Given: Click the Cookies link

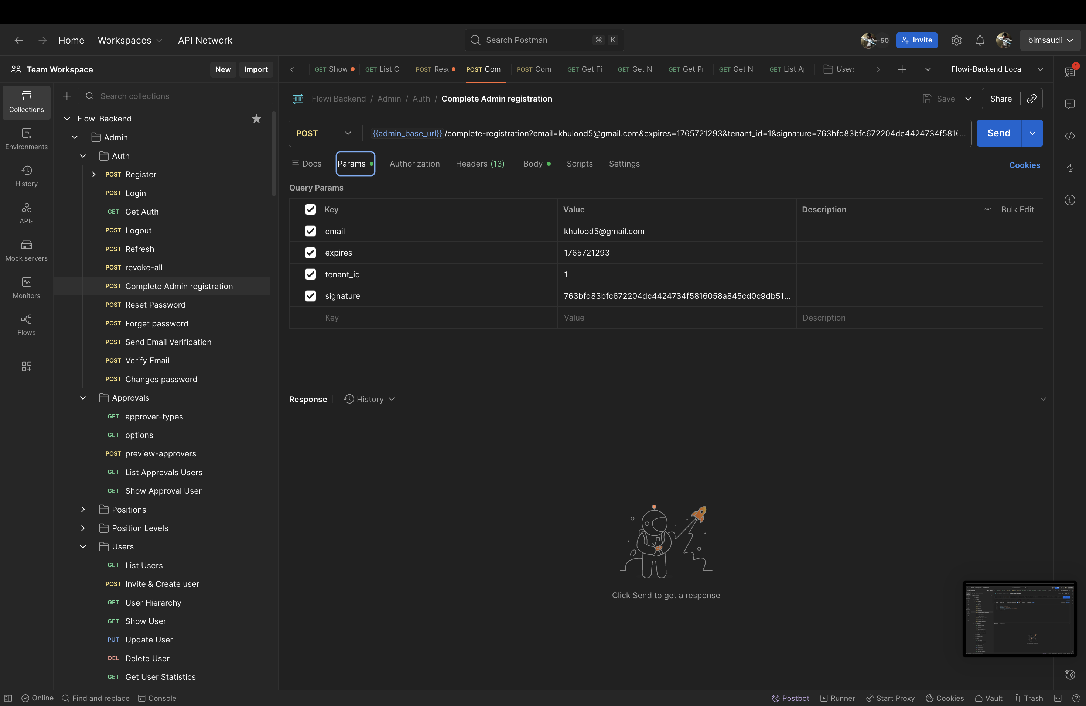Looking at the screenshot, I should click(1024, 165).
